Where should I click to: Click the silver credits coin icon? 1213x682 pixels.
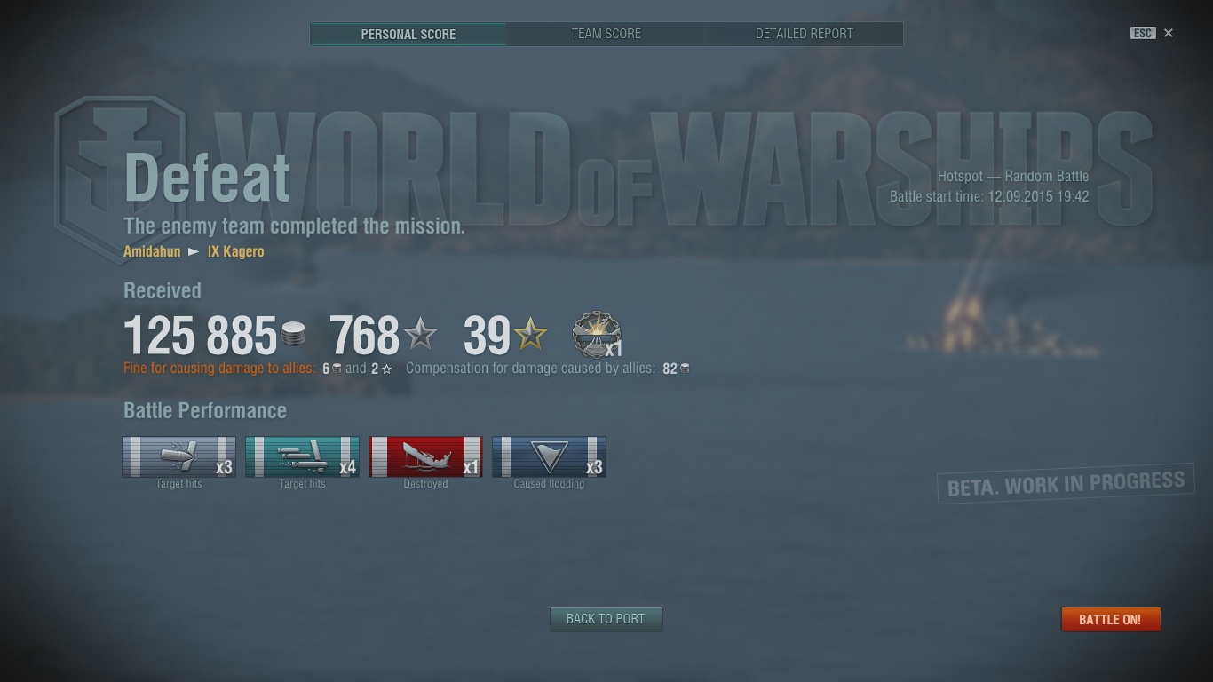[293, 335]
